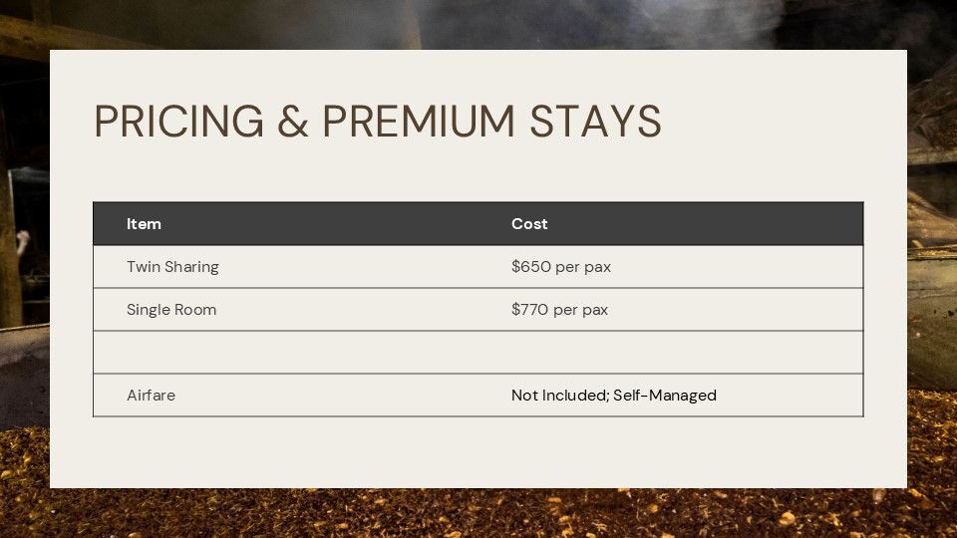Viewport: 957px width, 538px height.
Task: Select the "Single Room" table cell
Action: point(171,310)
